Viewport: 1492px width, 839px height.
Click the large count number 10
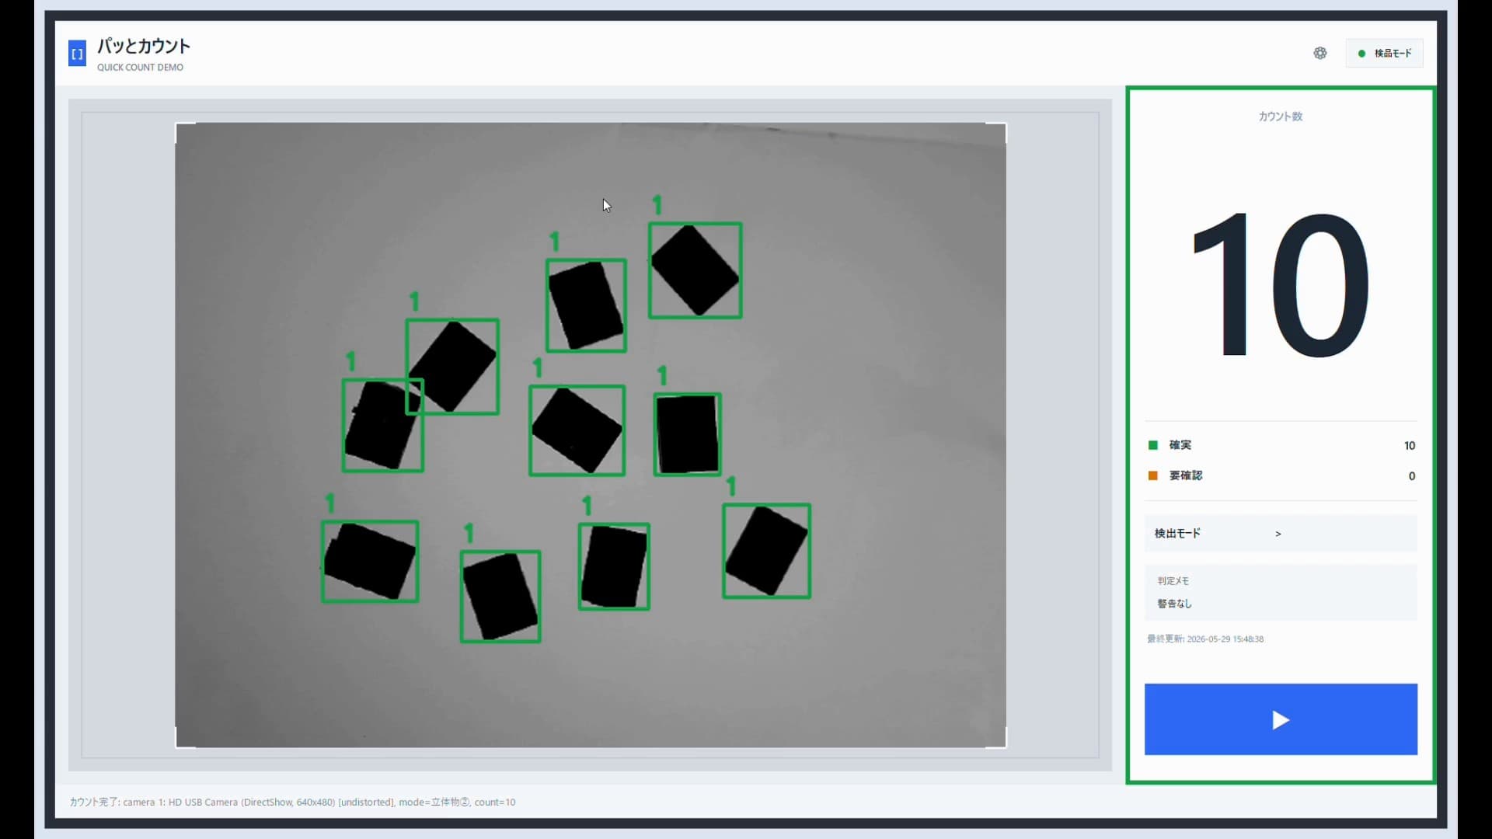coord(1281,284)
